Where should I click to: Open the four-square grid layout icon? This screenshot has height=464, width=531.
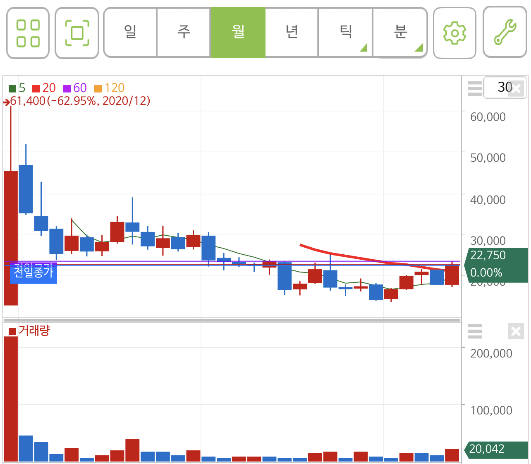(28, 33)
